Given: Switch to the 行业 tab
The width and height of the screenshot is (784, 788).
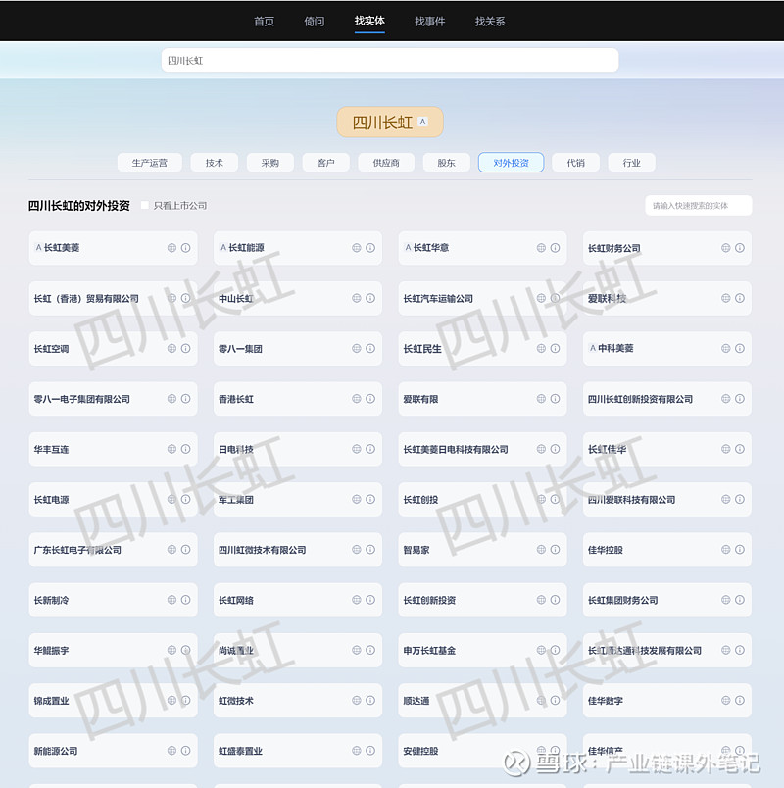Looking at the screenshot, I should tap(632, 163).
